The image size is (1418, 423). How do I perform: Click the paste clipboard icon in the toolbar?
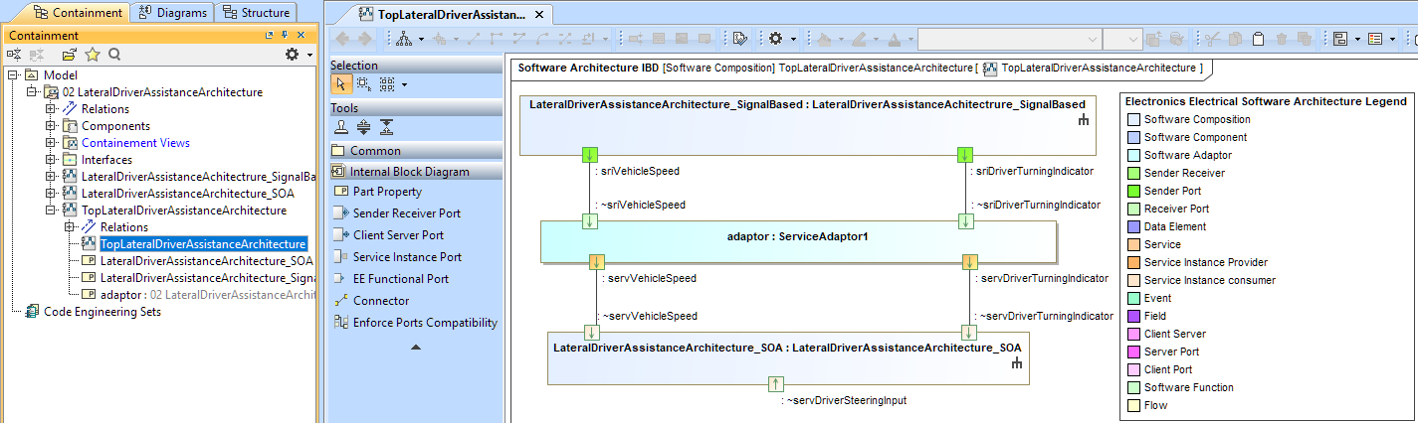[1257, 39]
